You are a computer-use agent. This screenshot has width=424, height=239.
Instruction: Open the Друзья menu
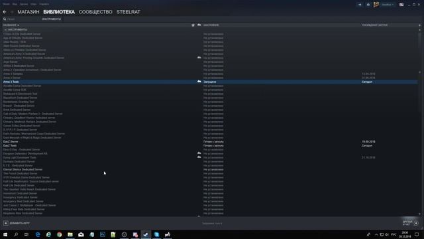click(24, 5)
